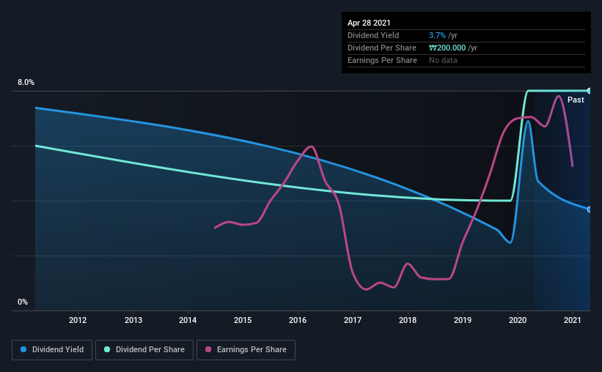Toggle the Dividend Per Share legend button
The width and height of the screenshot is (602, 372).
[x=144, y=350]
